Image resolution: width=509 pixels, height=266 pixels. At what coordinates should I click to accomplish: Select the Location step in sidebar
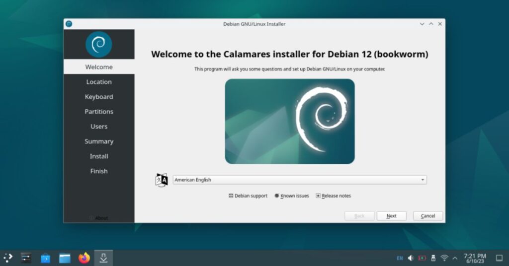99,82
